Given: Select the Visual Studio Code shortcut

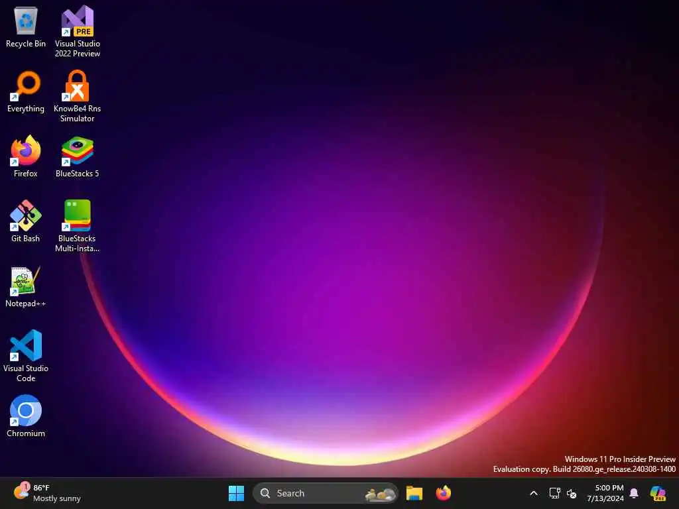Looking at the screenshot, I should coord(26,356).
